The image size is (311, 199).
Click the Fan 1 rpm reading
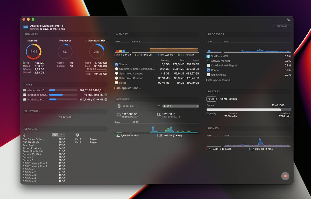(93, 139)
